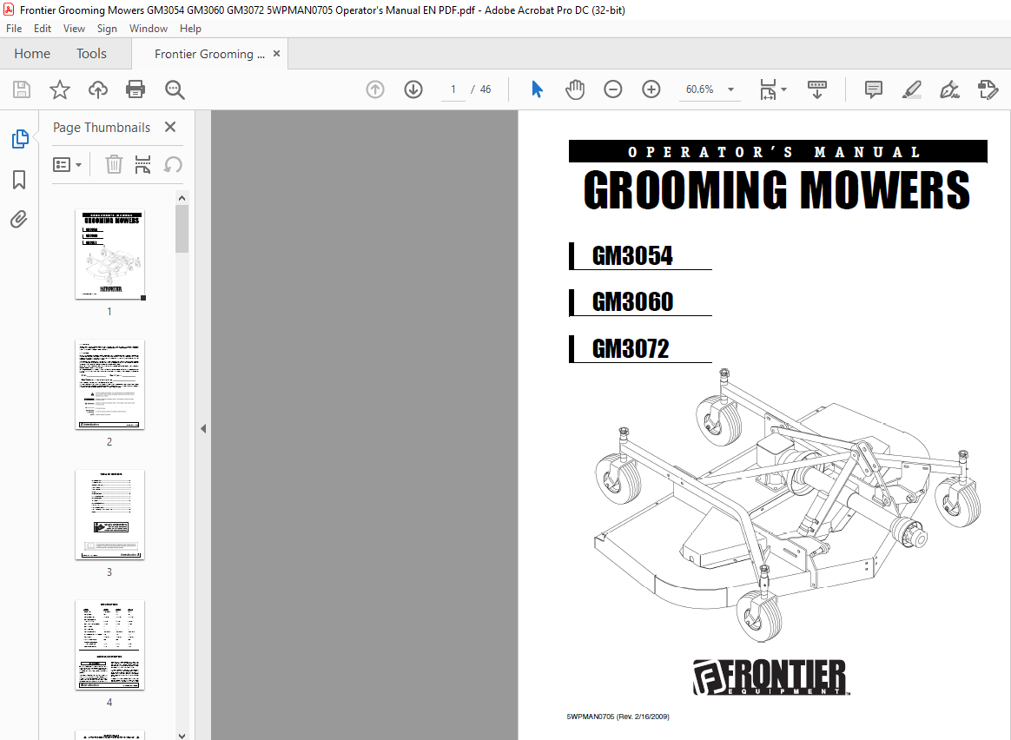The image size is (1011, 740).
Task: Open the Bookmarks sidebar panel
Action: pos(19,180)
